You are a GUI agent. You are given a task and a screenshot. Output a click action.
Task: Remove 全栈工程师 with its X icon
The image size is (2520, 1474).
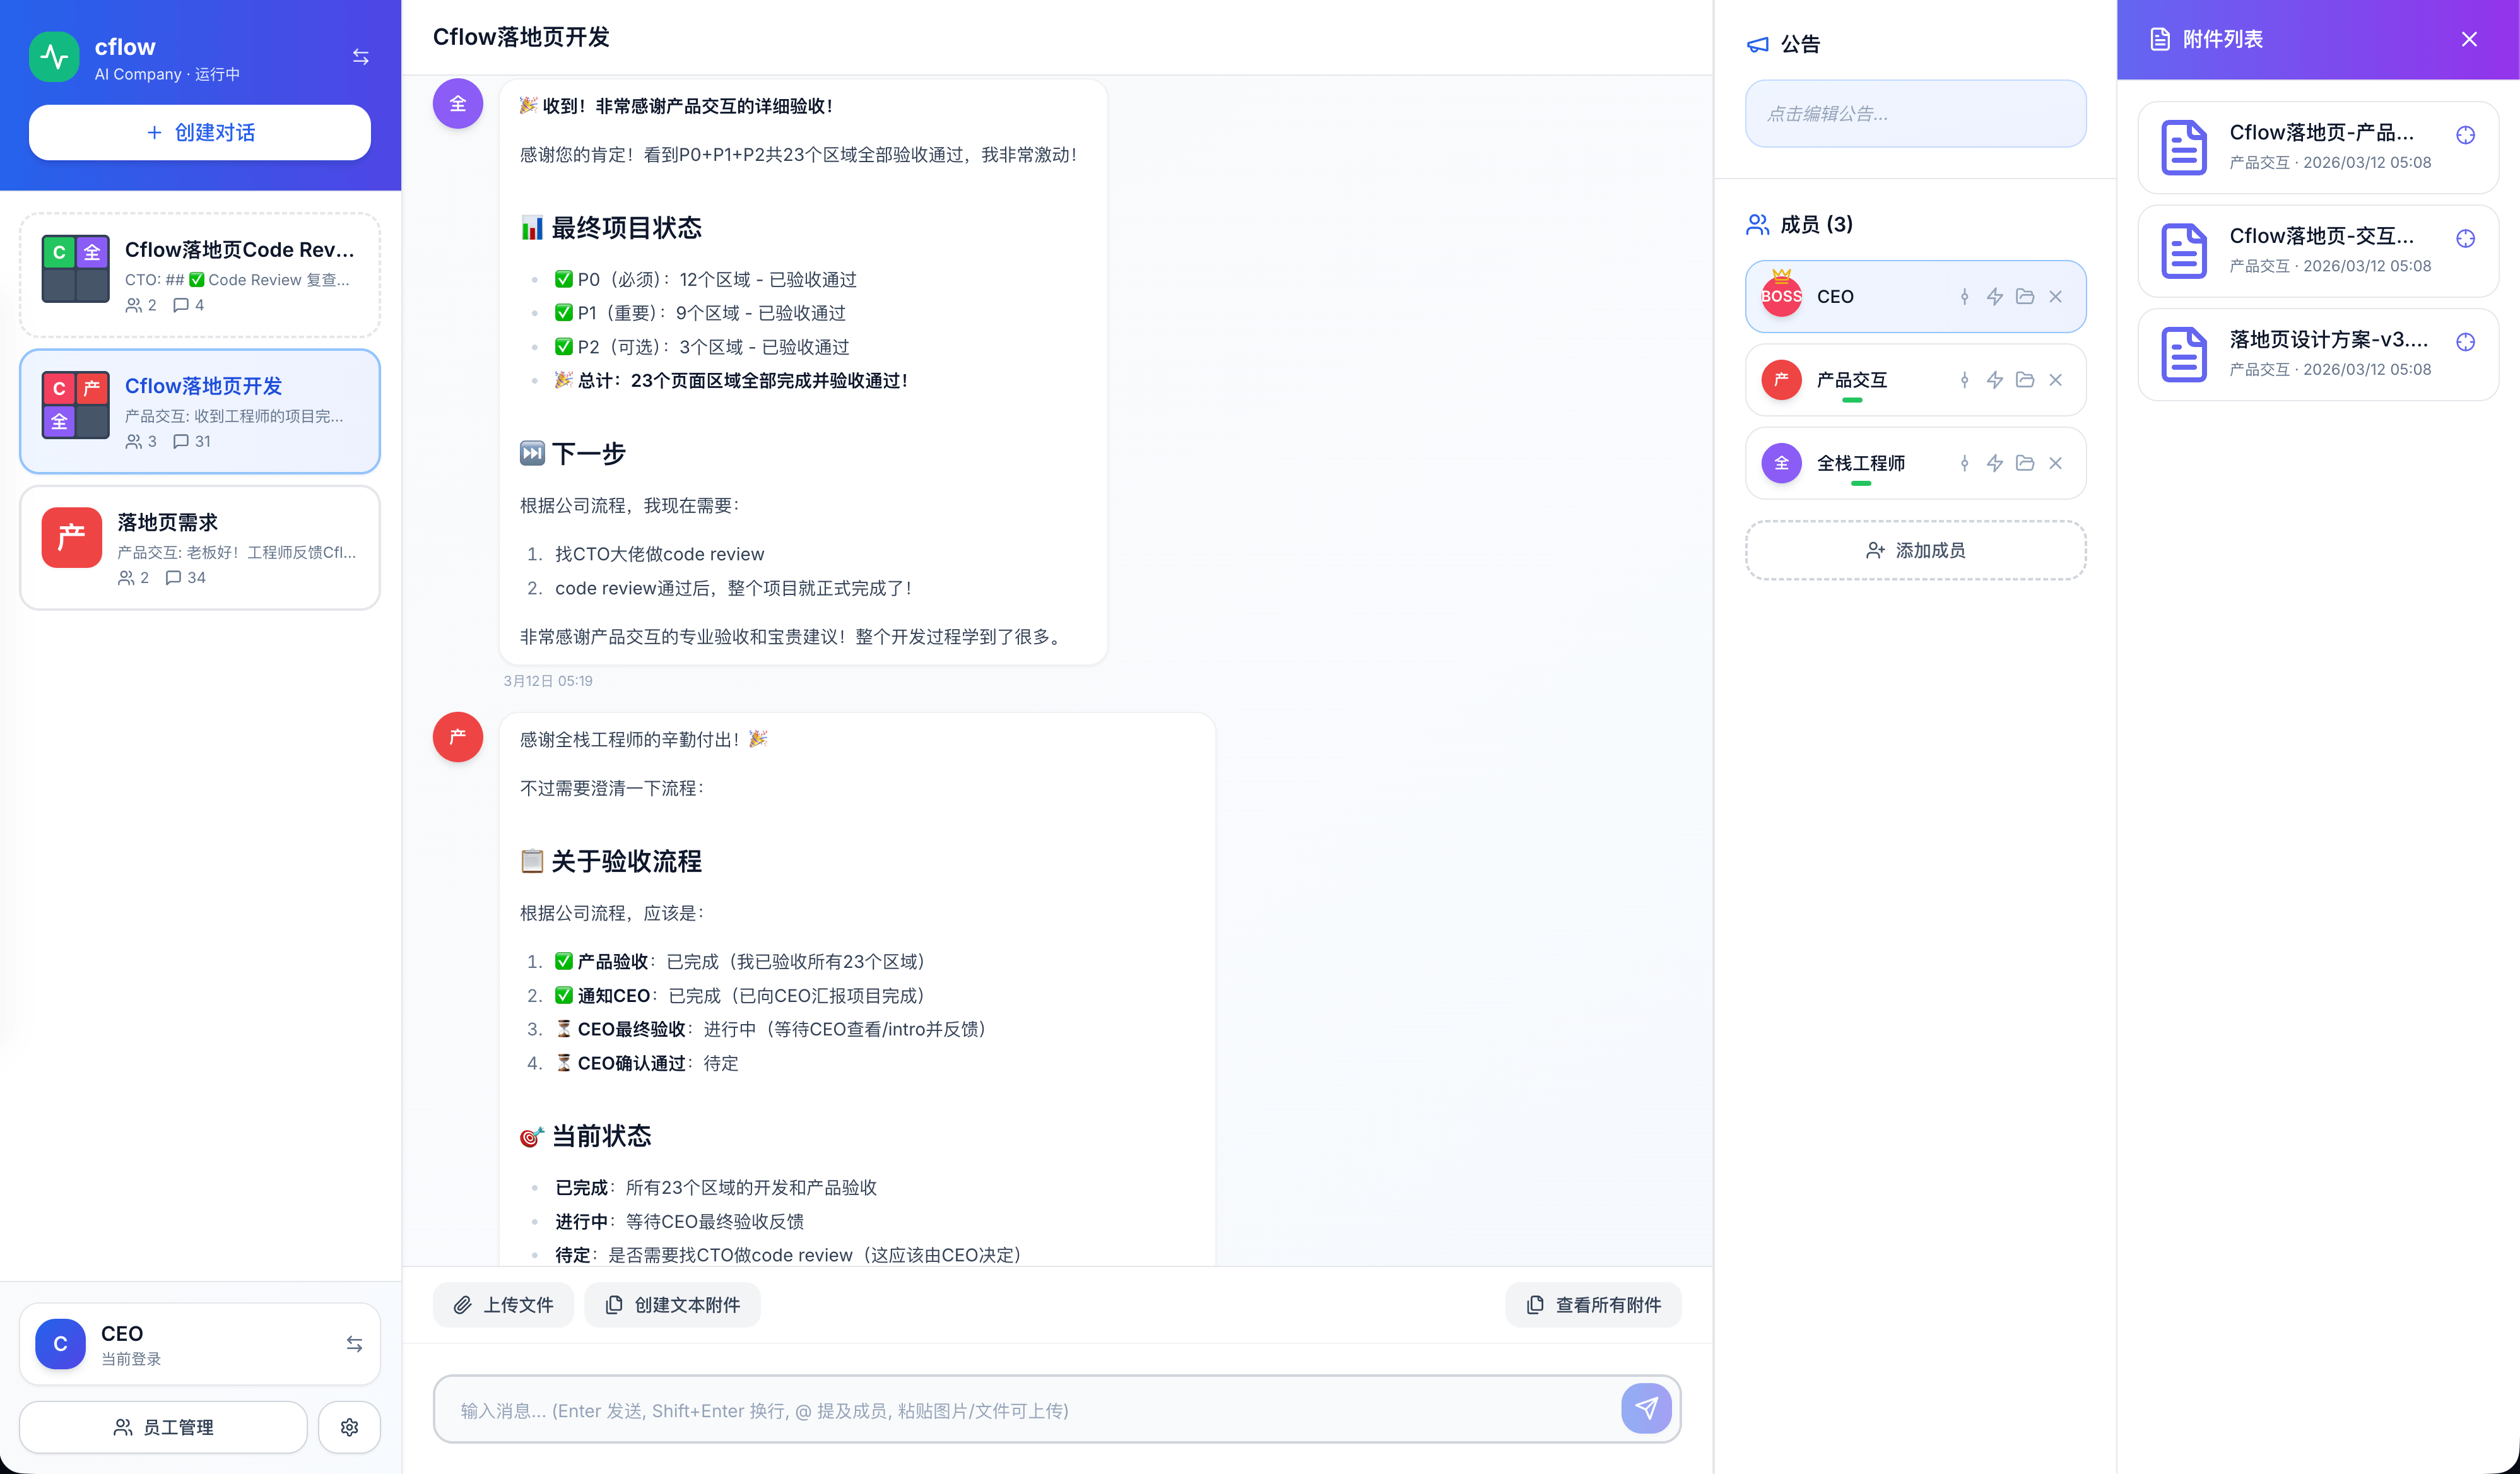[x=2055, y=463]
